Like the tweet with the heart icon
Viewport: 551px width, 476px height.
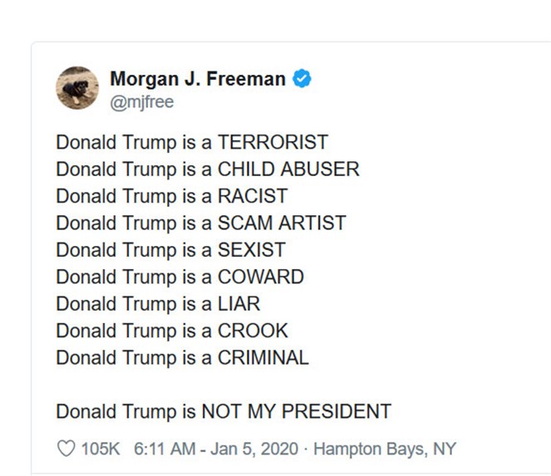click(66, 449)
